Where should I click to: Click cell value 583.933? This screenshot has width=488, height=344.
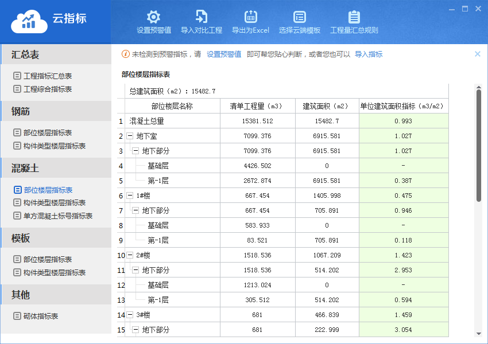pyautogui.click(x=257, y=225)
